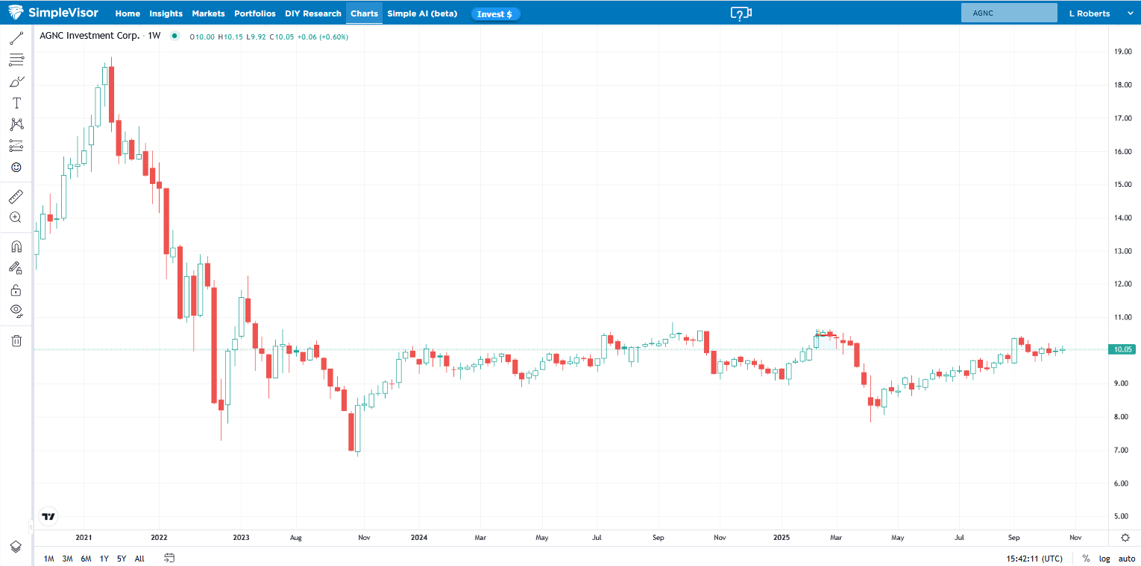Activate the zoom in tool

16,217
